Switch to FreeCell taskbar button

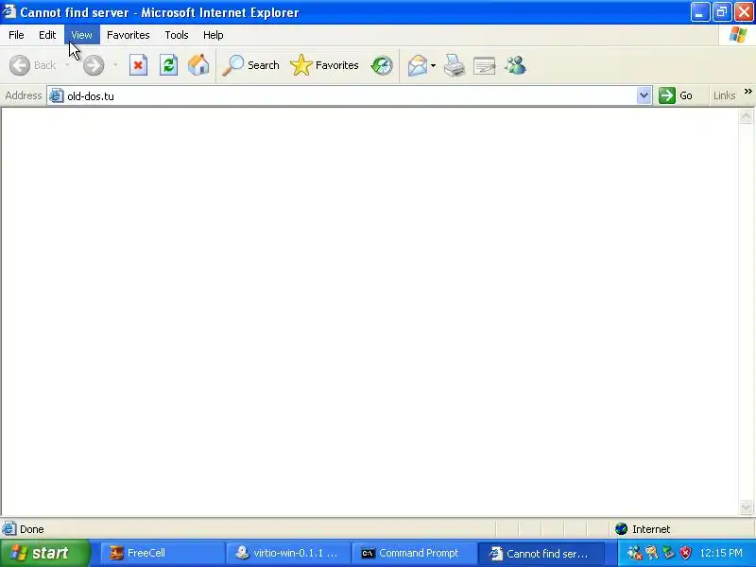pos(162,553)
